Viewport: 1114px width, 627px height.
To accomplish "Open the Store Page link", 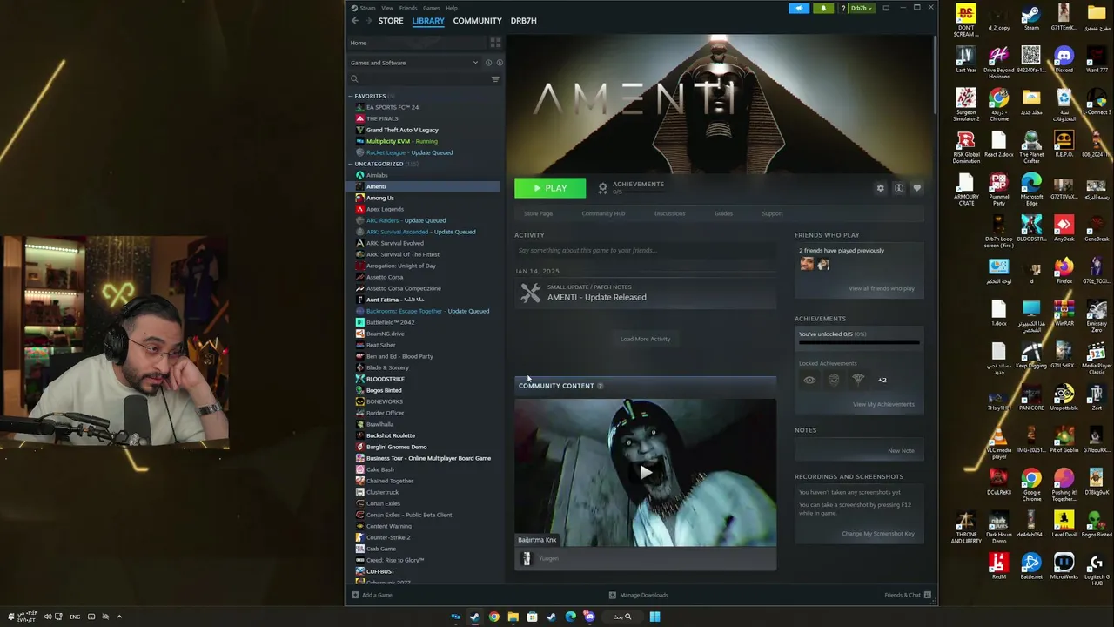I will pyautogui.click(x=538, y=213).
